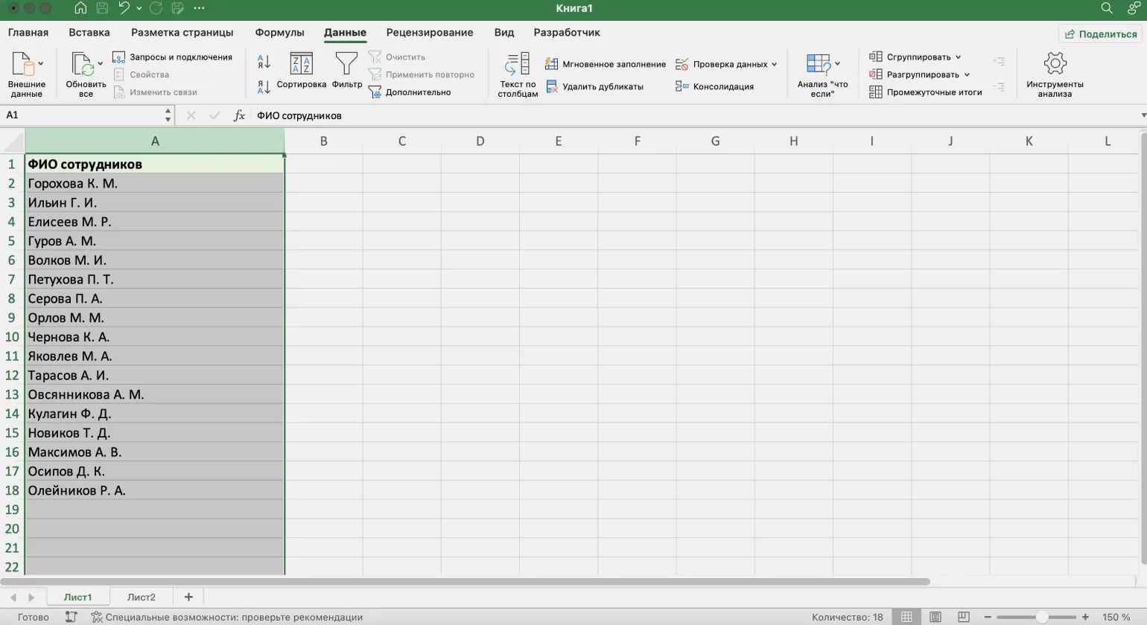Sort ascending with the А-Я icon
1147x625 pixels.
(x=264, y=62)
